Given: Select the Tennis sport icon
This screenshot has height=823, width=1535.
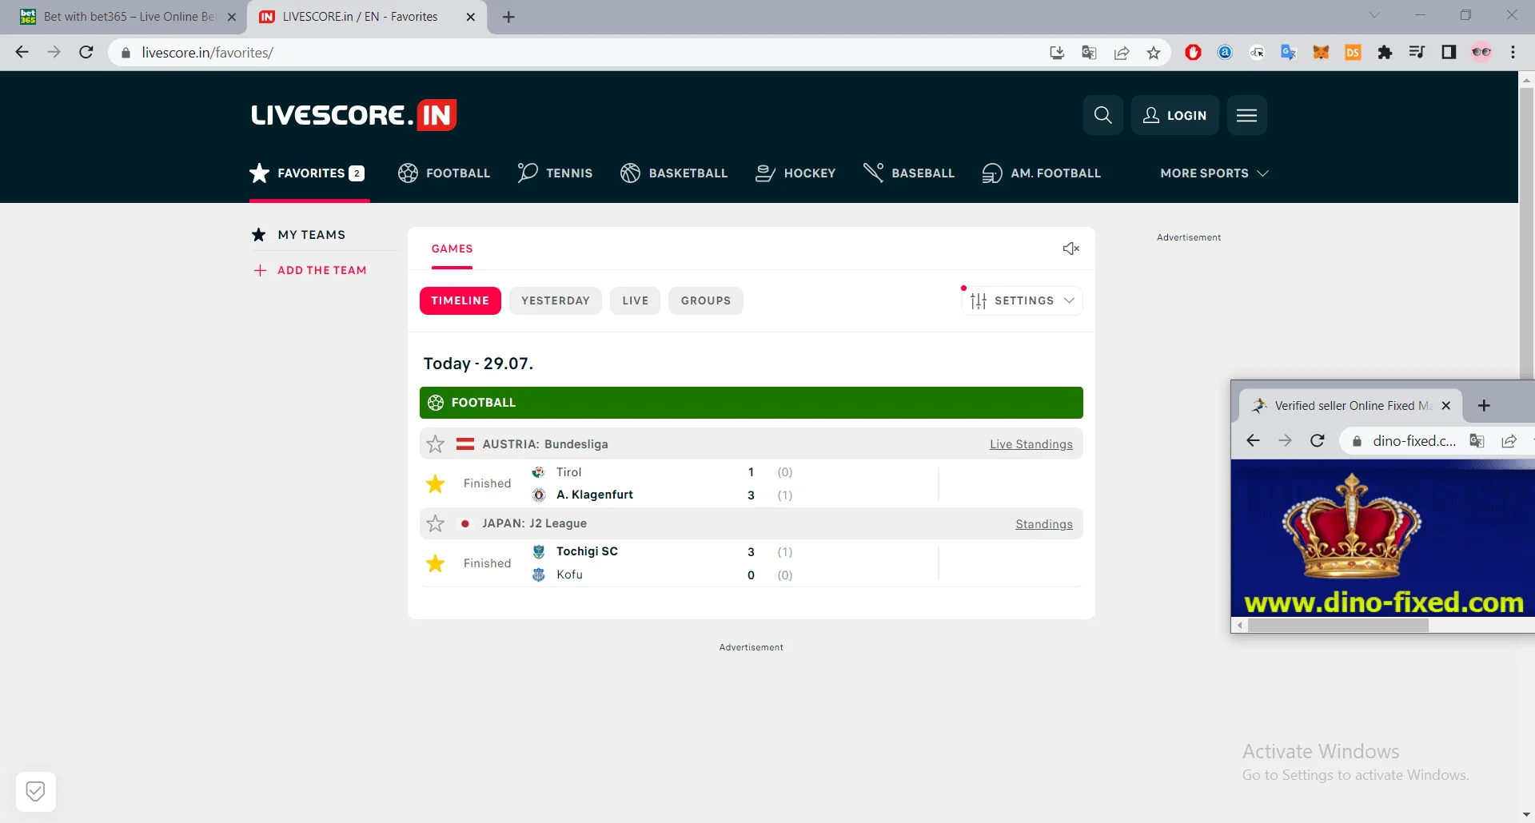Looking at the screenshot, I should [526, 173].
